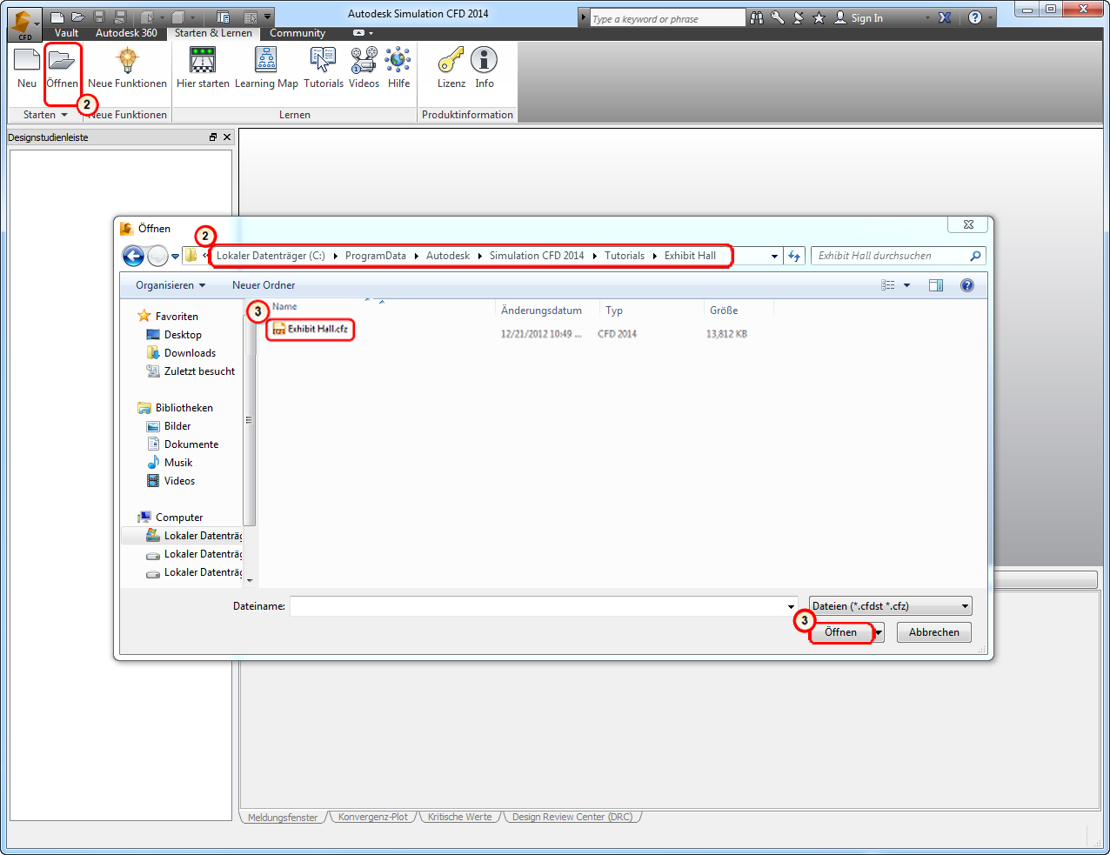
Task: Expand the Dateiname history dropdown
Action: [792, 606]
